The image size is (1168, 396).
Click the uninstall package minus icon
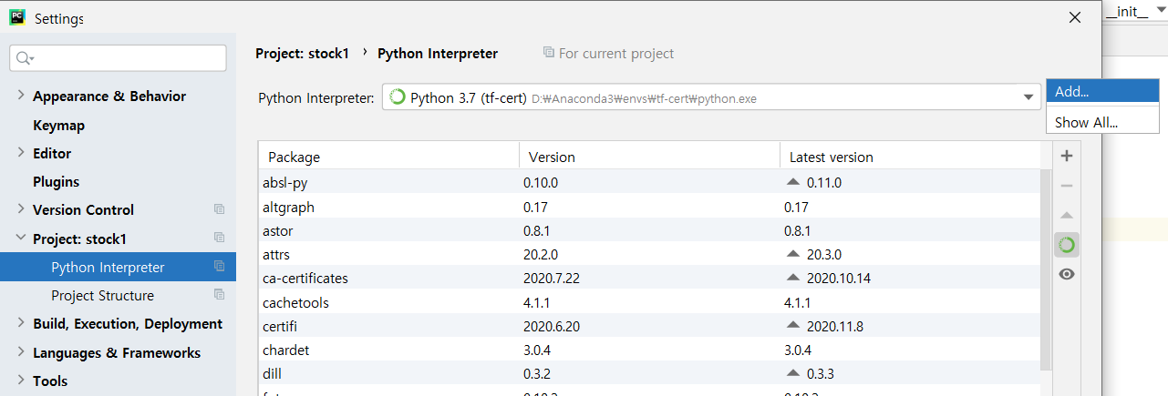(x=1067, y=186)
